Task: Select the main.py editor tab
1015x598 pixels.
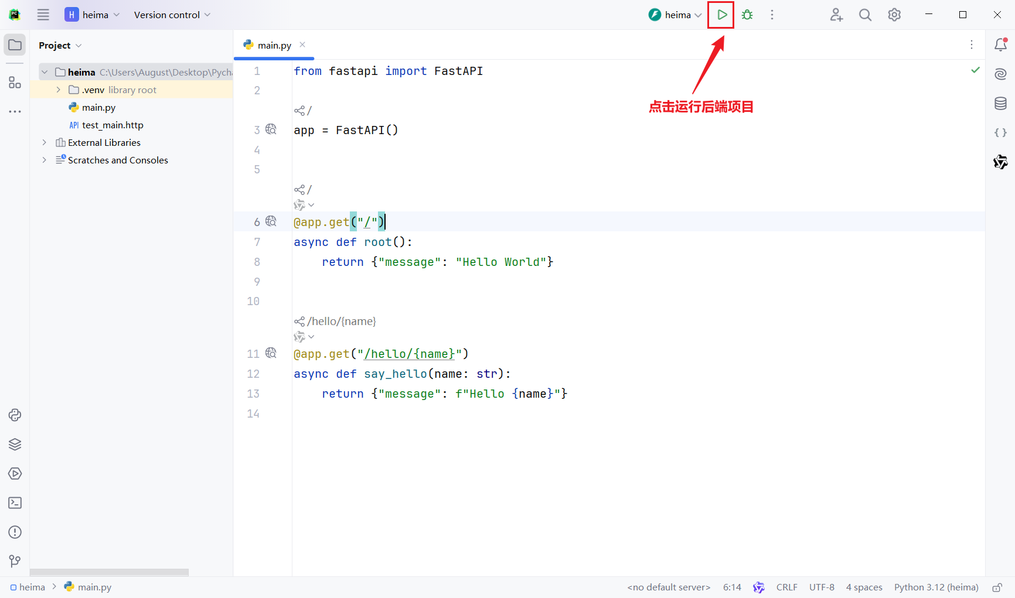Action: pos(274,45)
